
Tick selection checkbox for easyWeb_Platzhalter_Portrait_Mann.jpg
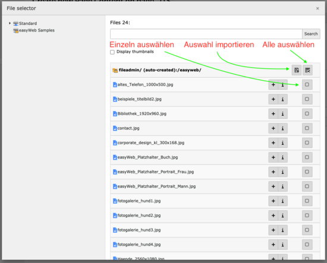point(307,186)
